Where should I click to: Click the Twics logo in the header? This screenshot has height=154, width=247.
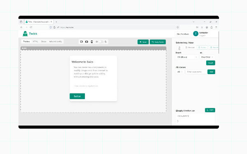(x=30, y=34)
